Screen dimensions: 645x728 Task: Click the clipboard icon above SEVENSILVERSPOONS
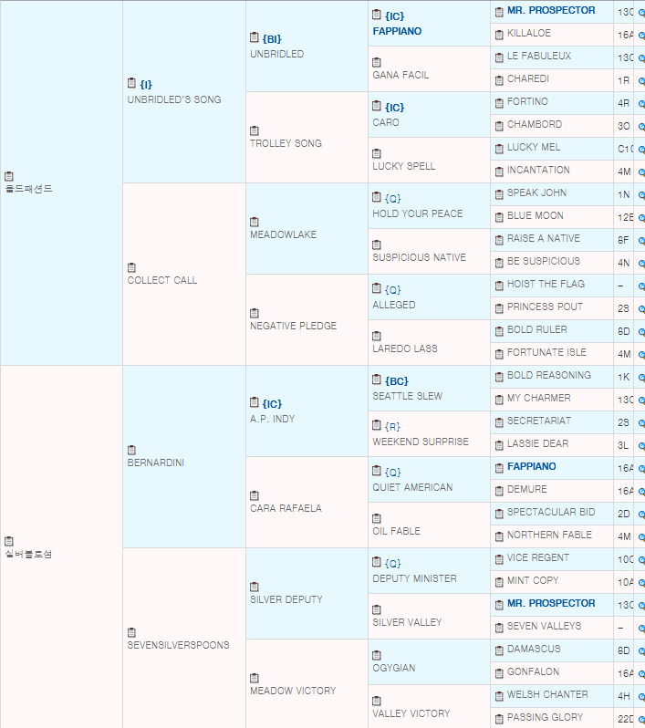pos(131,632)
